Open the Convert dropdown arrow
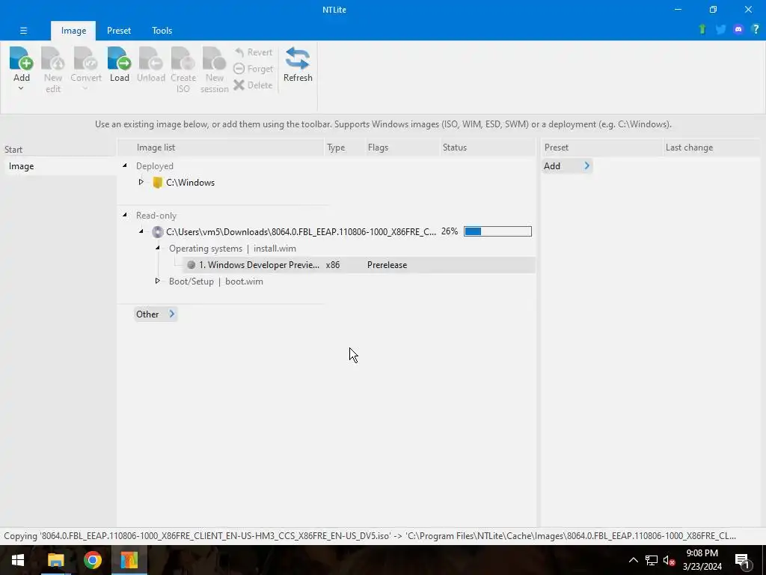 [x=85, y=88]
